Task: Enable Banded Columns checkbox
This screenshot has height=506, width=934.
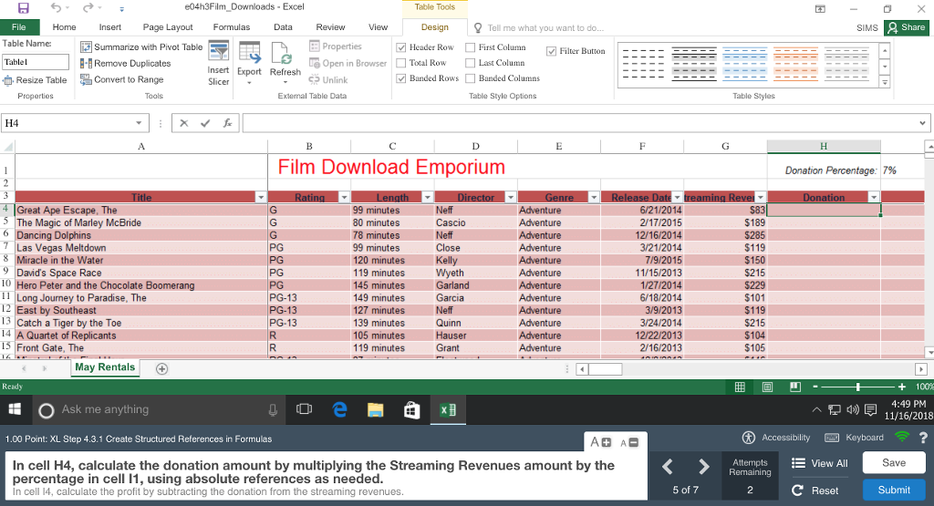Action: pyautogui.click(x=471, y=78)
